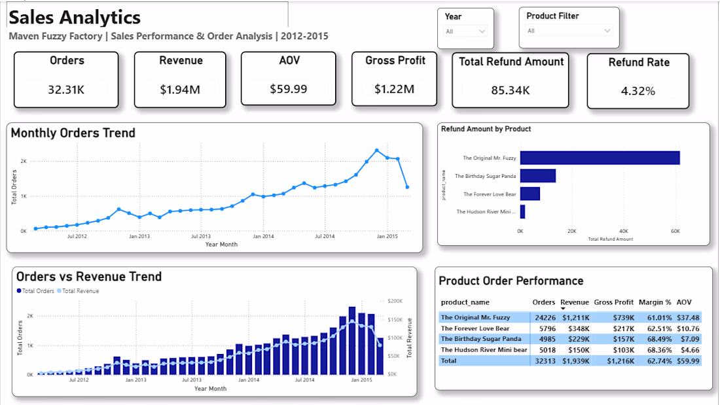Sort table by Gross Profit column header
This screenshot has width=720, height=405.
(x=613, y=302)
